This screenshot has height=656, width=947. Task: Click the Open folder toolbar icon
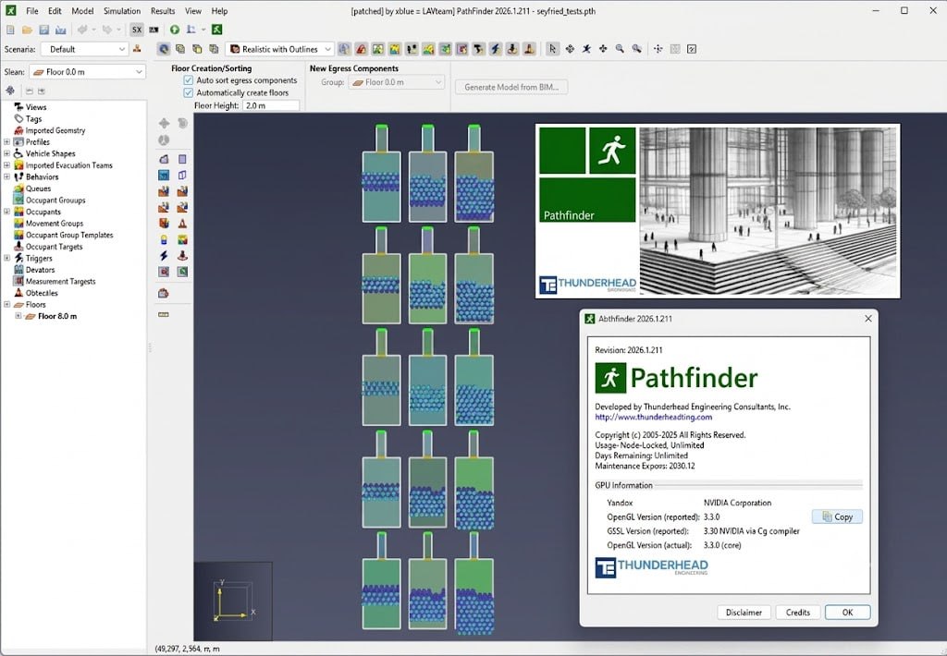point(27,30)
